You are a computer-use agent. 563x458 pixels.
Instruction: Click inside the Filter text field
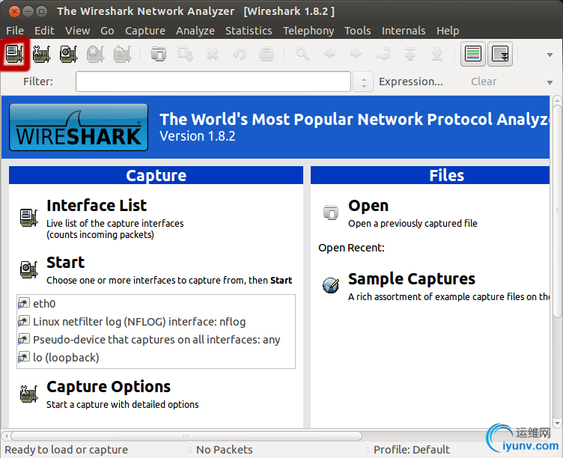(x=213, y=82)
